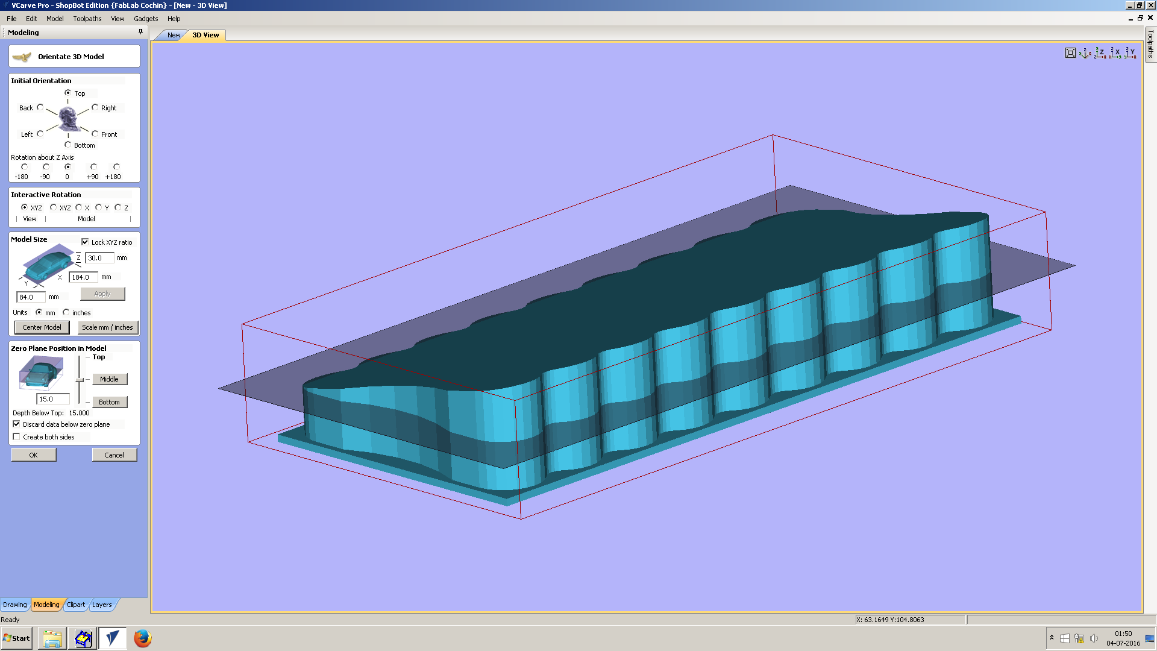This screenshot has width=1157, height=651.
Task: Open the file explorer from the taskbar
Action: pos(52,638)
